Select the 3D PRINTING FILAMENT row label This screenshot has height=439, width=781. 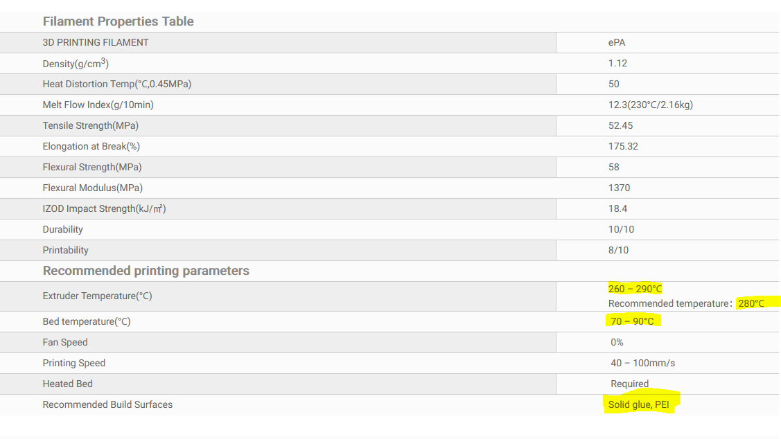point(96,42)
